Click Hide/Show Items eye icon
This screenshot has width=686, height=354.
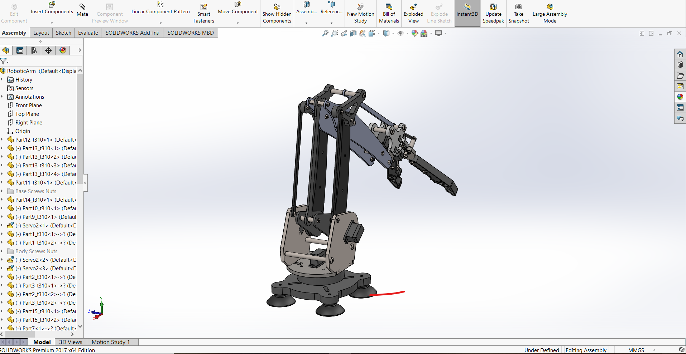coord(400,33)
